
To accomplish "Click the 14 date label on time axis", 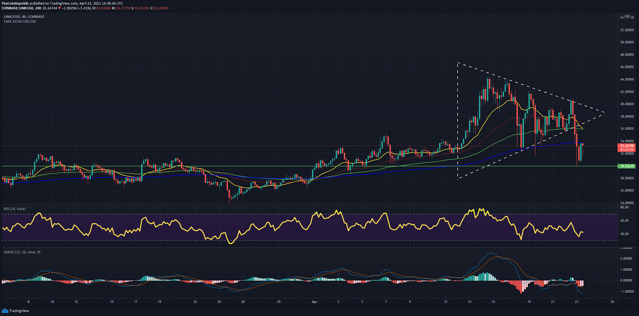I will (470, 302).
